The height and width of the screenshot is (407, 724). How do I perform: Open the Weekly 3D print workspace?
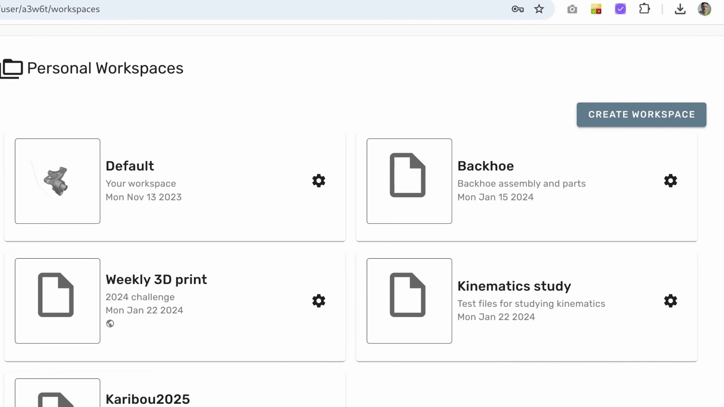[156, 279]
